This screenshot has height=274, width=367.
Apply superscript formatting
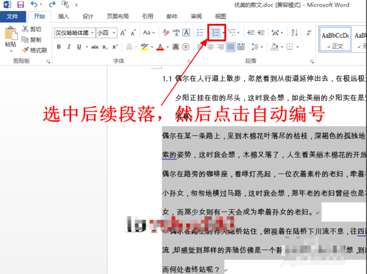point(115,47)
